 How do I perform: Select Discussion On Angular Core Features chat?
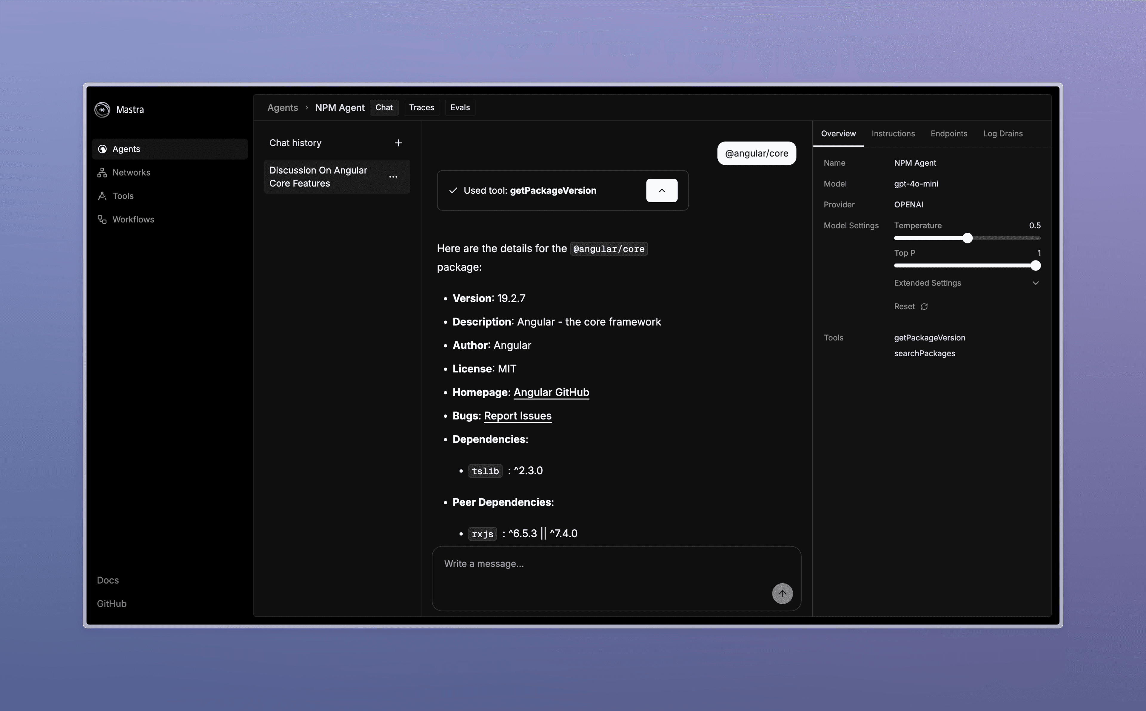point(318,177)
